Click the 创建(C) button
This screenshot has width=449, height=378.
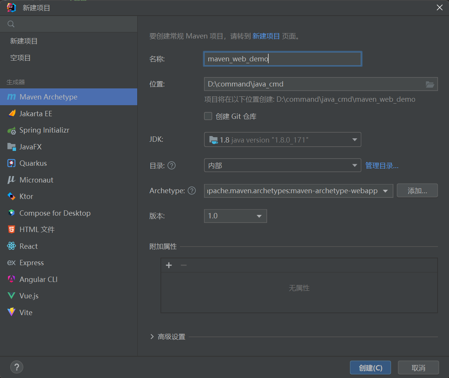tap(370, 368)
